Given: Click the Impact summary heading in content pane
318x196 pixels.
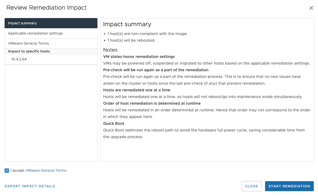Looking at the screenshot, I should click(x=127, y=24).
